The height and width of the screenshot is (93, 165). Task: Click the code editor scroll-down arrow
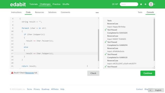pyautogui.click(x=98, y=68)
